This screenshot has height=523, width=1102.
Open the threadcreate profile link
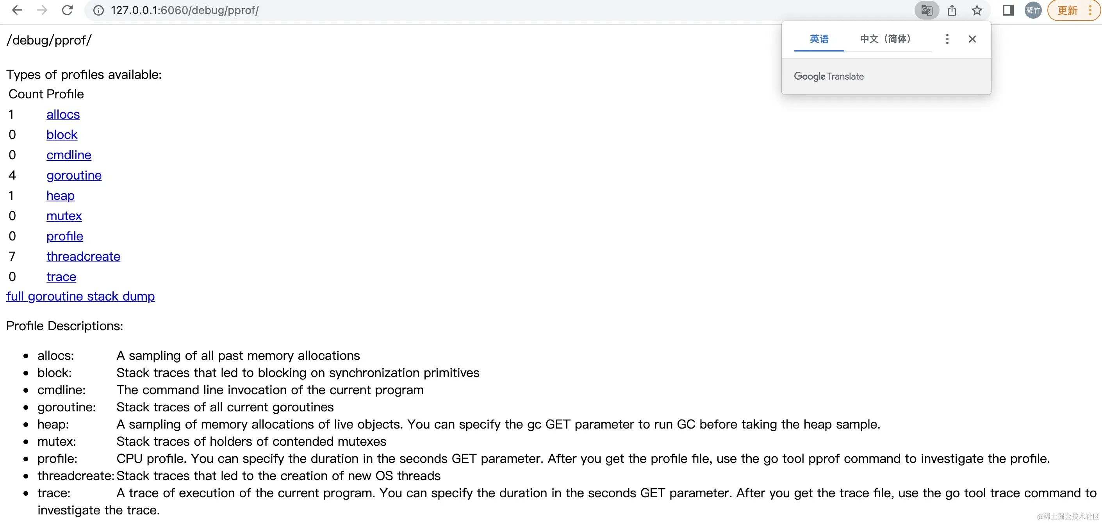click(84, 256)
